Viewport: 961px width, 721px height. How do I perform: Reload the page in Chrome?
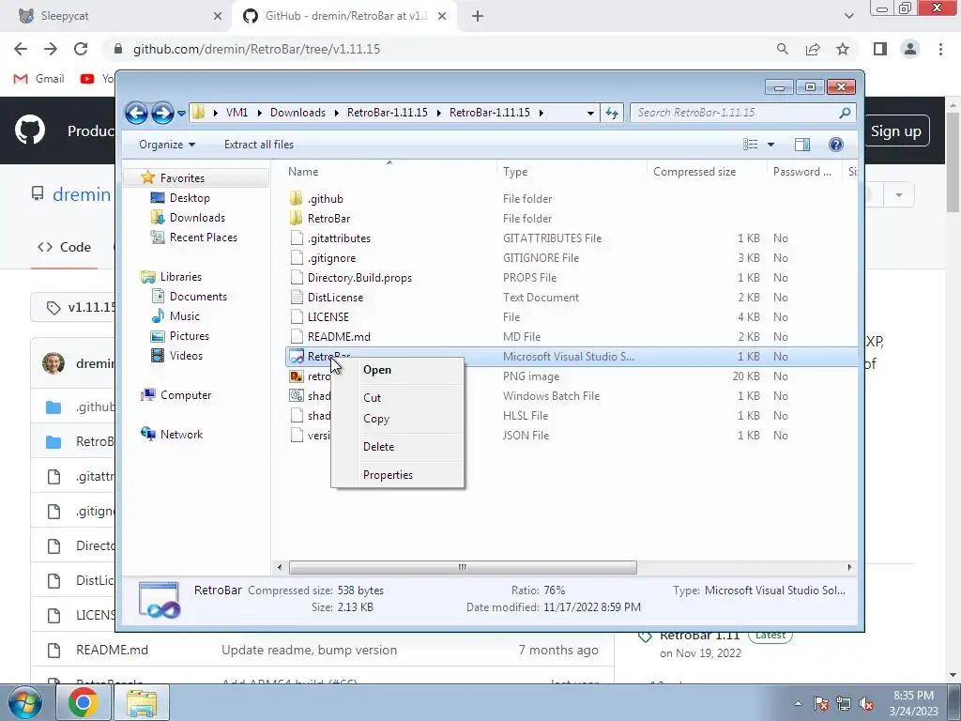81,49
